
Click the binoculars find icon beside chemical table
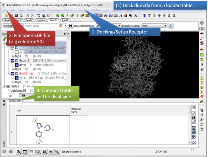tap(194, 118)
